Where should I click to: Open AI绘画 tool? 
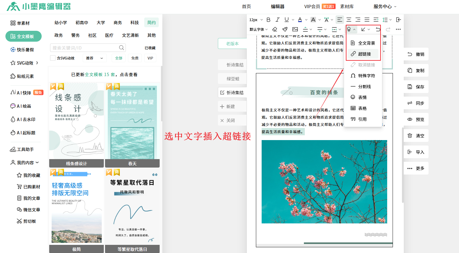tap(21, 106)
